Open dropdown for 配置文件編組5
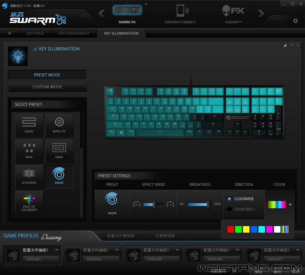This screenshot has height=275, width=305. point(298,250)
